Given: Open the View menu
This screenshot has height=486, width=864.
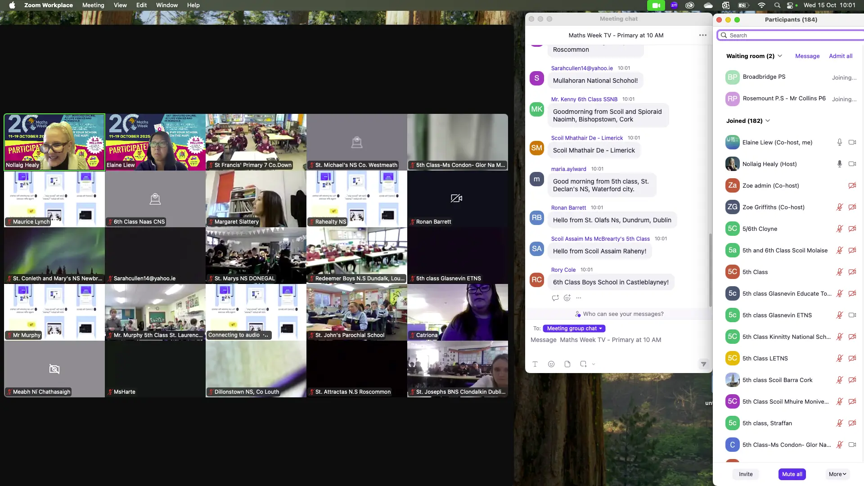Looking at the screenshot, I should click(x=120, y=5).
